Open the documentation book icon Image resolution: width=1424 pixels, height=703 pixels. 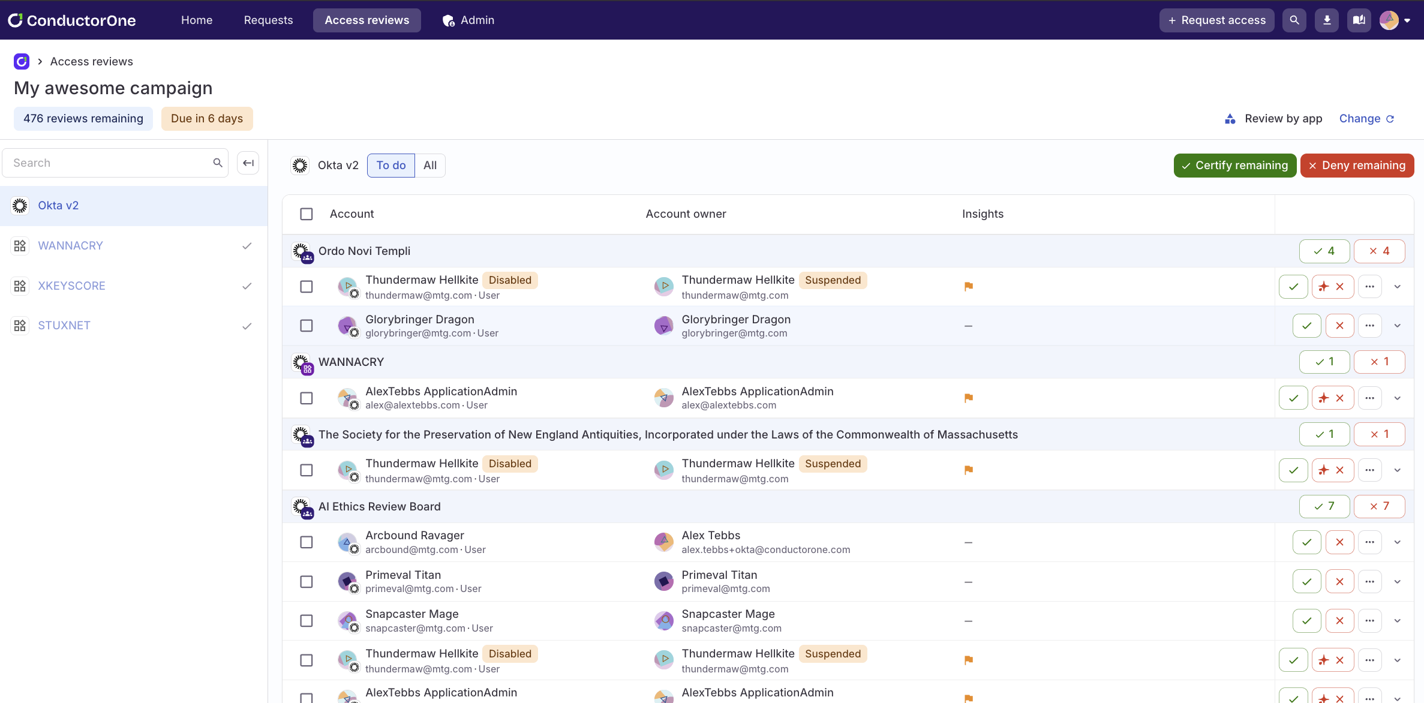pyautogui.click(x=1359, y=20)
